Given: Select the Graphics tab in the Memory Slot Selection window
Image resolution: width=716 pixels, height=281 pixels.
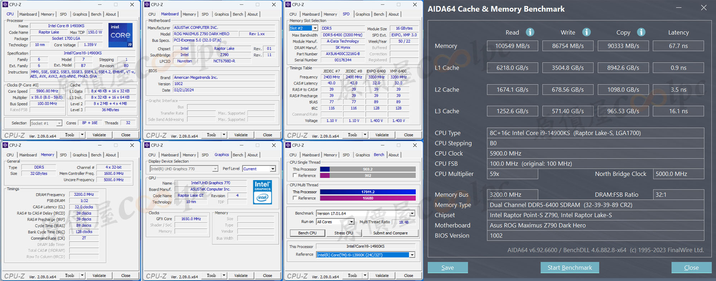Looking at the screenshot, I should 363,14.
